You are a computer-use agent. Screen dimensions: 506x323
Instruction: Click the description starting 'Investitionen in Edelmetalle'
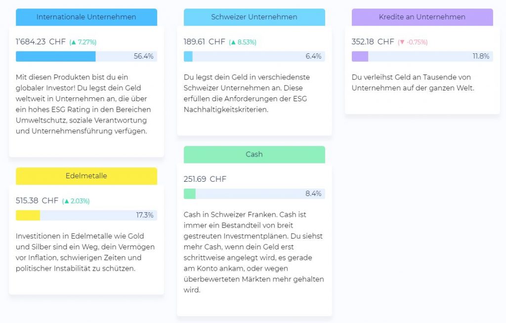click(85, 252)
